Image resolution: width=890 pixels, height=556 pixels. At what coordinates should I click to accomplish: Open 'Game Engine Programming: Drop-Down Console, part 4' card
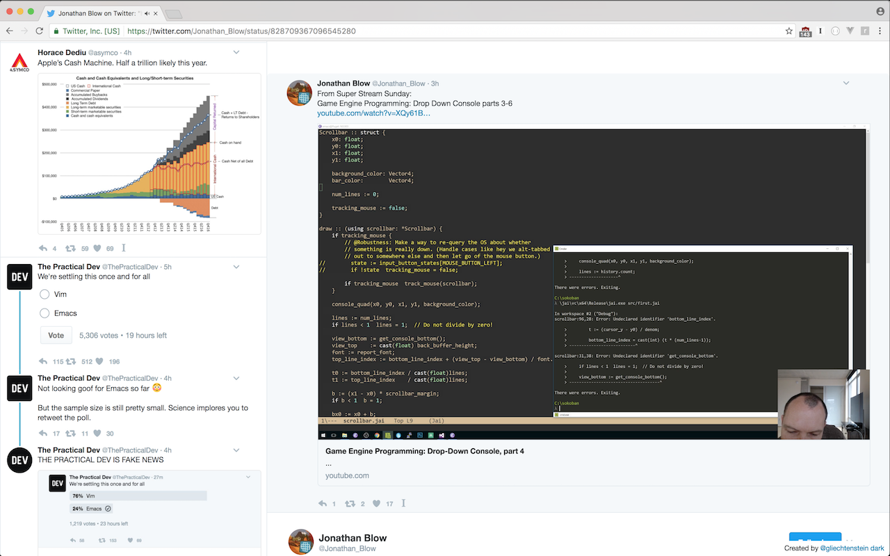594,463
